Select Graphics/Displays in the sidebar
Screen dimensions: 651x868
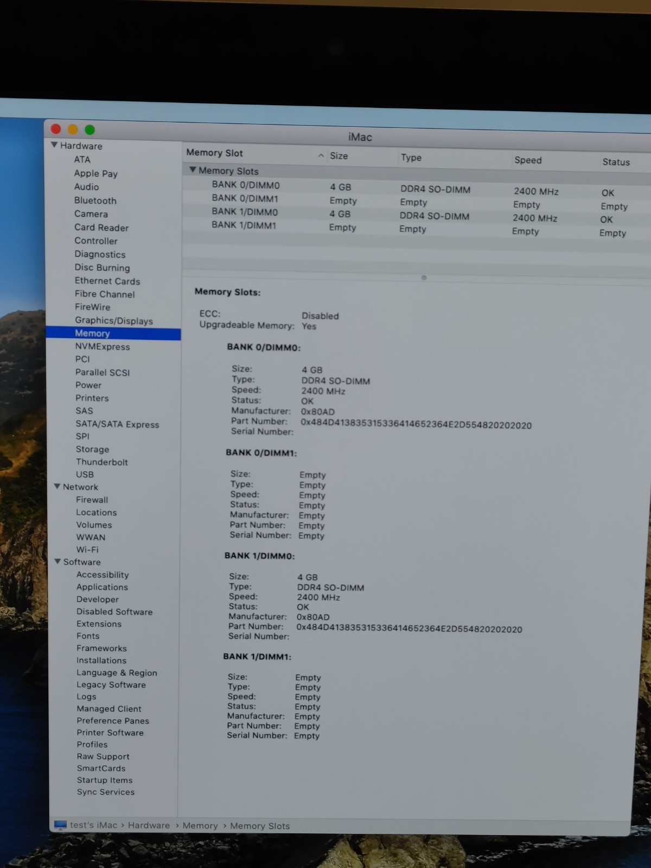[113, 320]
